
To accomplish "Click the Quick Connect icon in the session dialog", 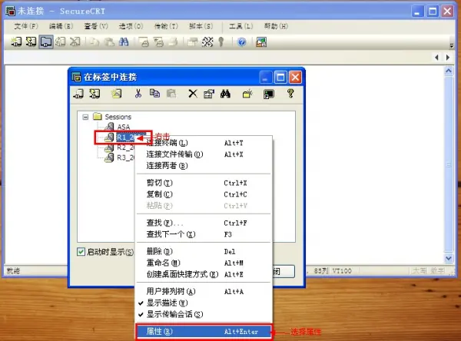I will pos(95,94).
